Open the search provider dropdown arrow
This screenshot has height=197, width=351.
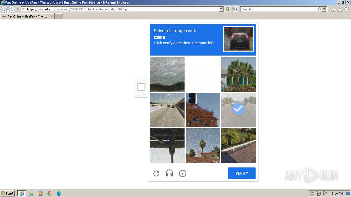(x=324, y=9)
